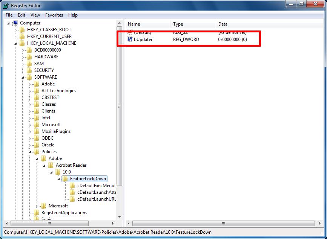Click the HKEY_CLASSES_ROOT folder icon
This screenshot has height=239, width=327.
(x=22, y=30)
